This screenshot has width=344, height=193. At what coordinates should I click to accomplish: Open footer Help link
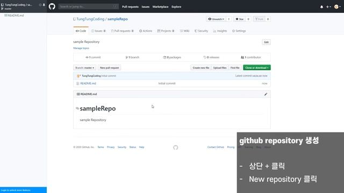click(141, 147)
